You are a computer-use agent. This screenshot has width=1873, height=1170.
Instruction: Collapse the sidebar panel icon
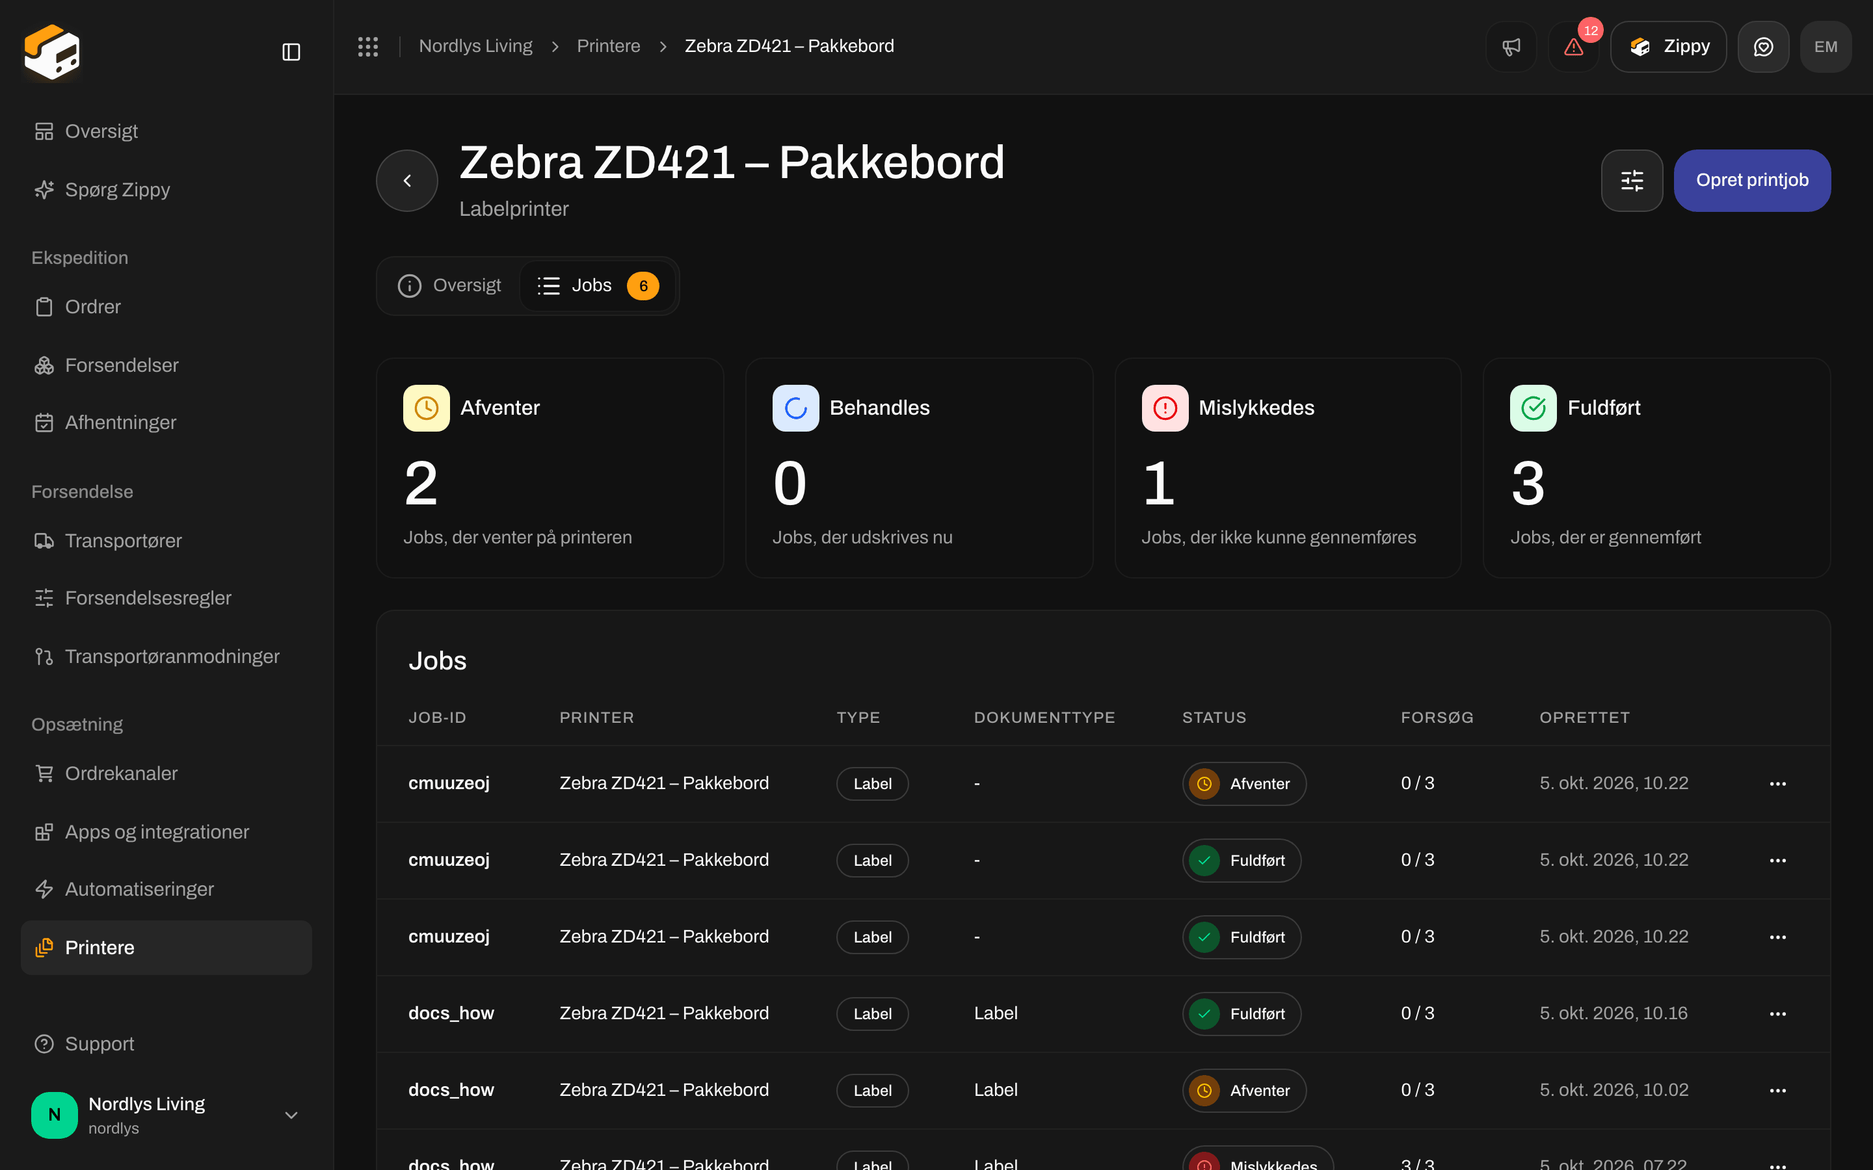291,52
